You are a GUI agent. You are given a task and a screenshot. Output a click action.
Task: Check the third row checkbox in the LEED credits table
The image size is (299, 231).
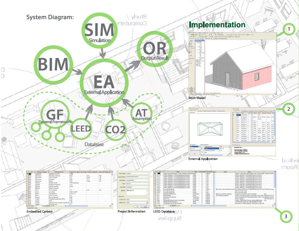[251, 119]
